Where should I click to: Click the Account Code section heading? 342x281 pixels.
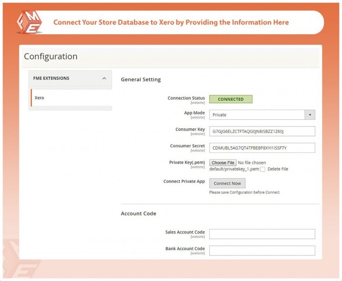click(x=139, y=213)
